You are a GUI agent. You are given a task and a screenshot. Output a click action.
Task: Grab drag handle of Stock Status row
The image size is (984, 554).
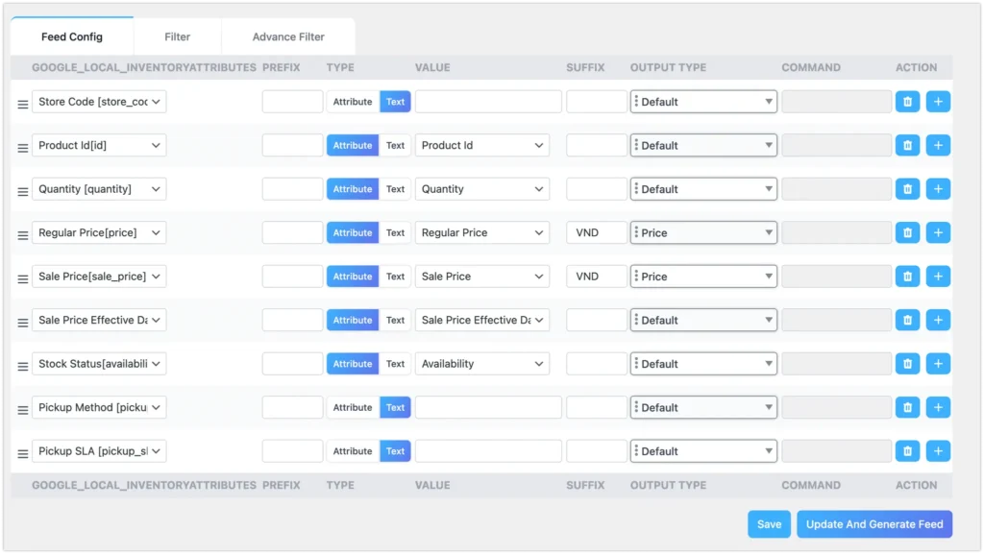tap(23, 366)
